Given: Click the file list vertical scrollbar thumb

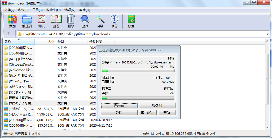Looking at the screenshot, I should (267, 79).
